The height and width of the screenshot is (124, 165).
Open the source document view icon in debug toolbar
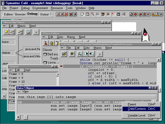pyautogui.click(x=82, y=14)
